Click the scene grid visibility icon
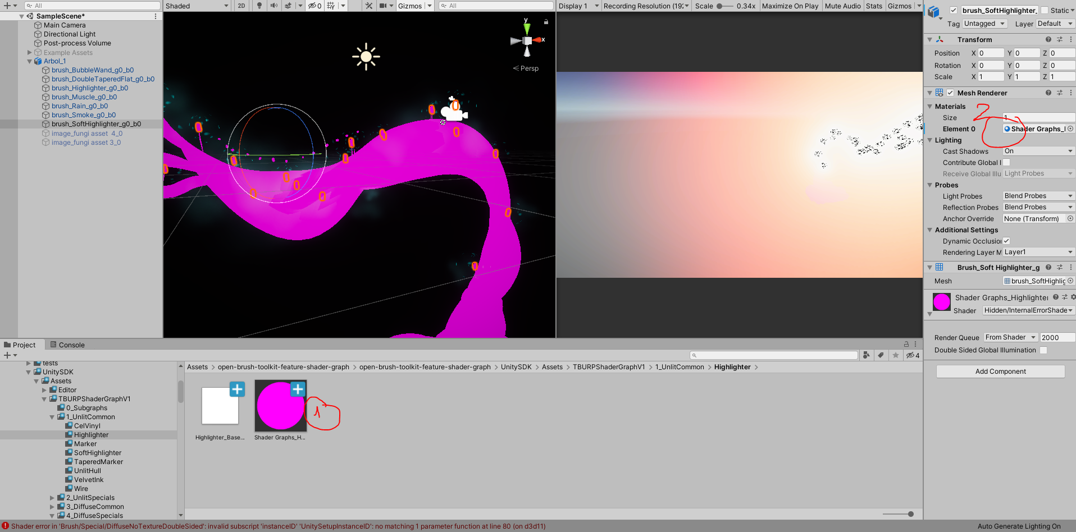This screenshot has height=532, width=1076. pos(331,6)
